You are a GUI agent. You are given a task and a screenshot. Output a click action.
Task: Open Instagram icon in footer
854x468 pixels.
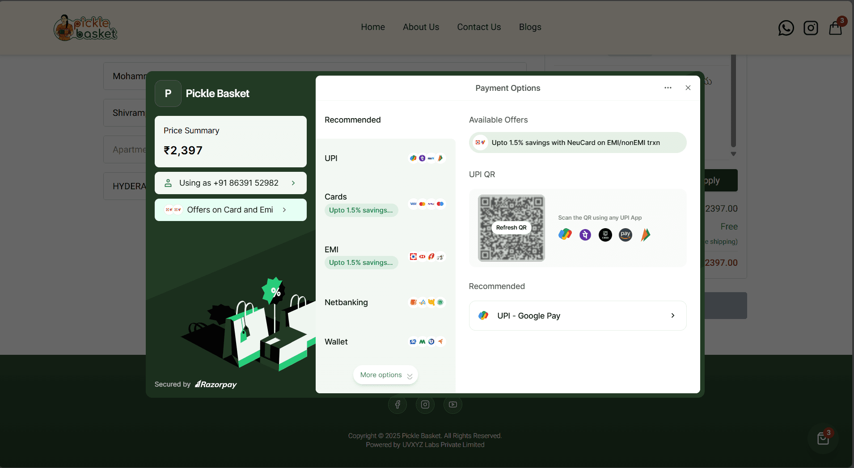tap(425, 404)
